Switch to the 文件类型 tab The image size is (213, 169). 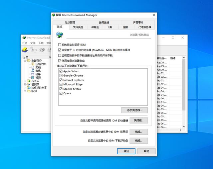point(78,27)
